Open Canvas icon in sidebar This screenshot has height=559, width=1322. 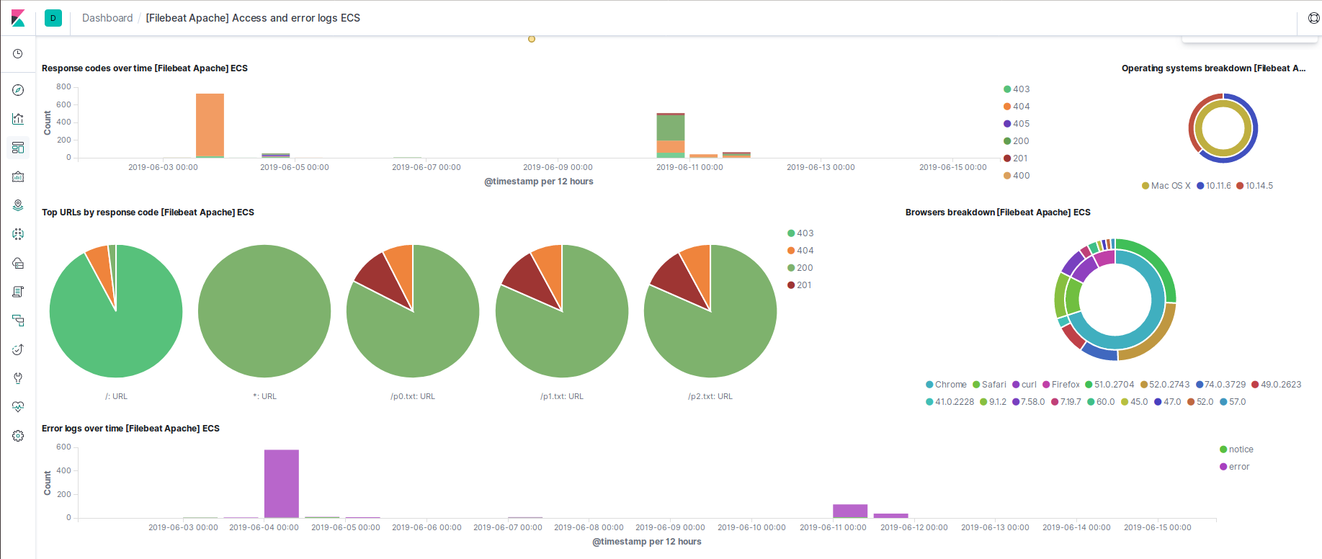pos(18,176)
